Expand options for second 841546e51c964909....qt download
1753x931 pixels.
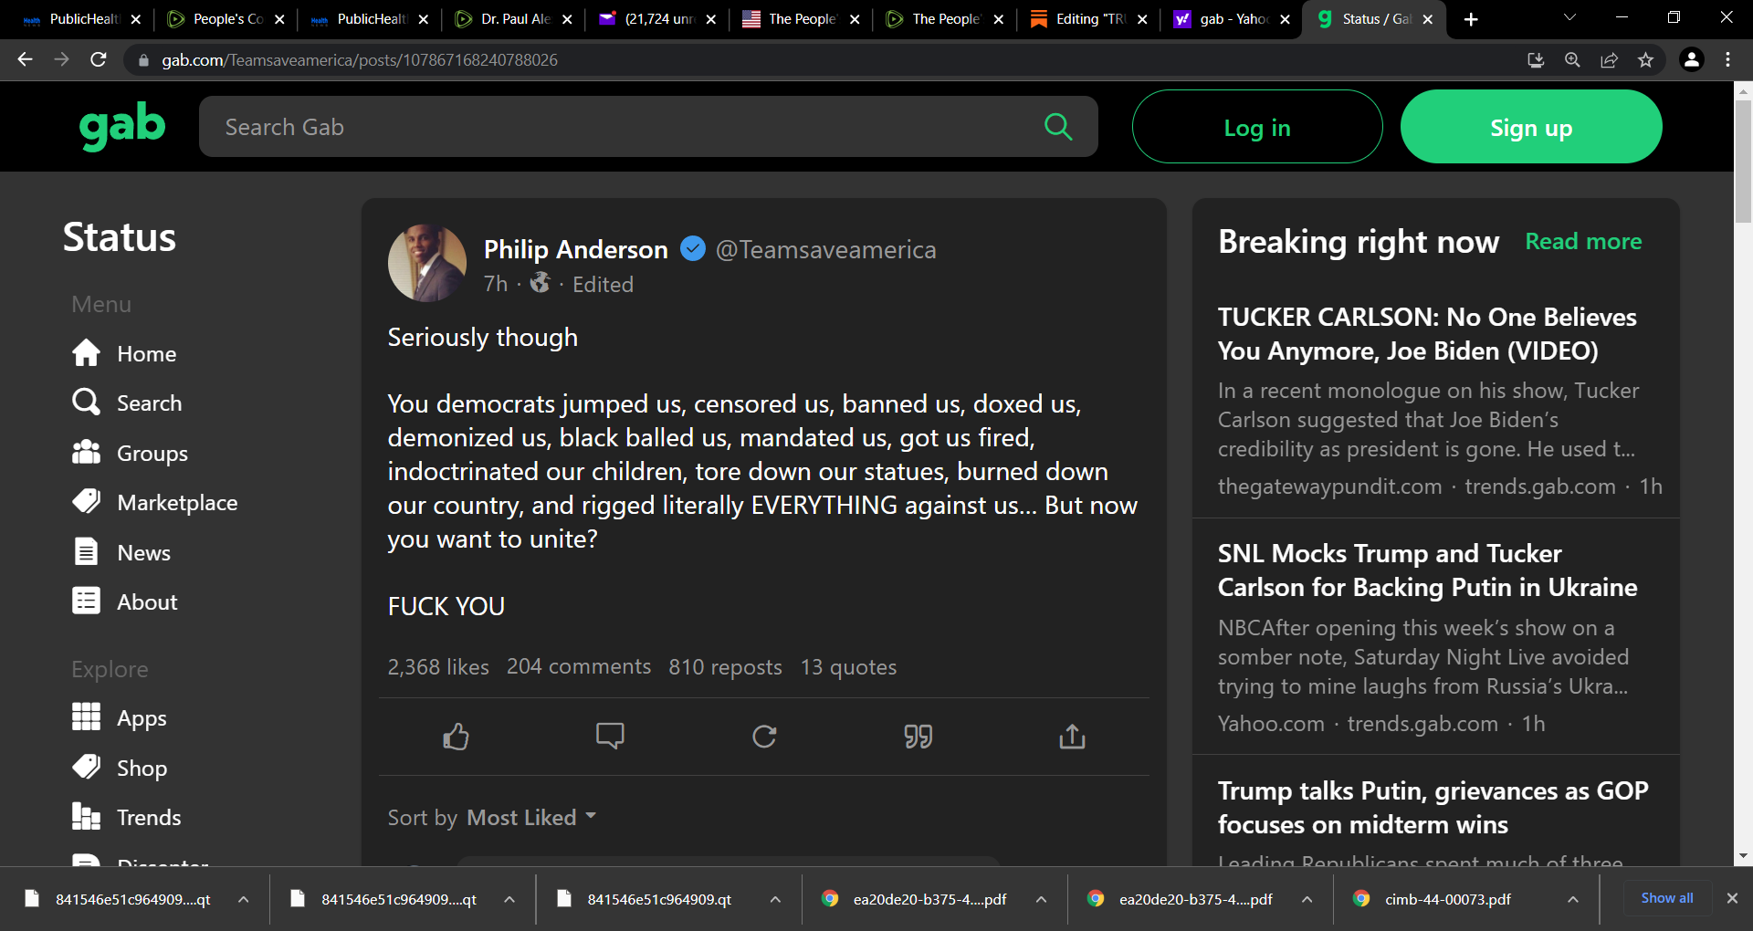tap(509, 899)
